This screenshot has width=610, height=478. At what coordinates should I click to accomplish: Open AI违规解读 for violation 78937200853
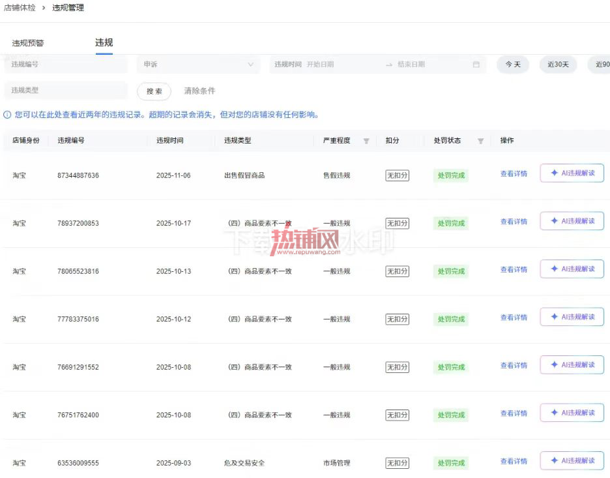tap(572, 221)
